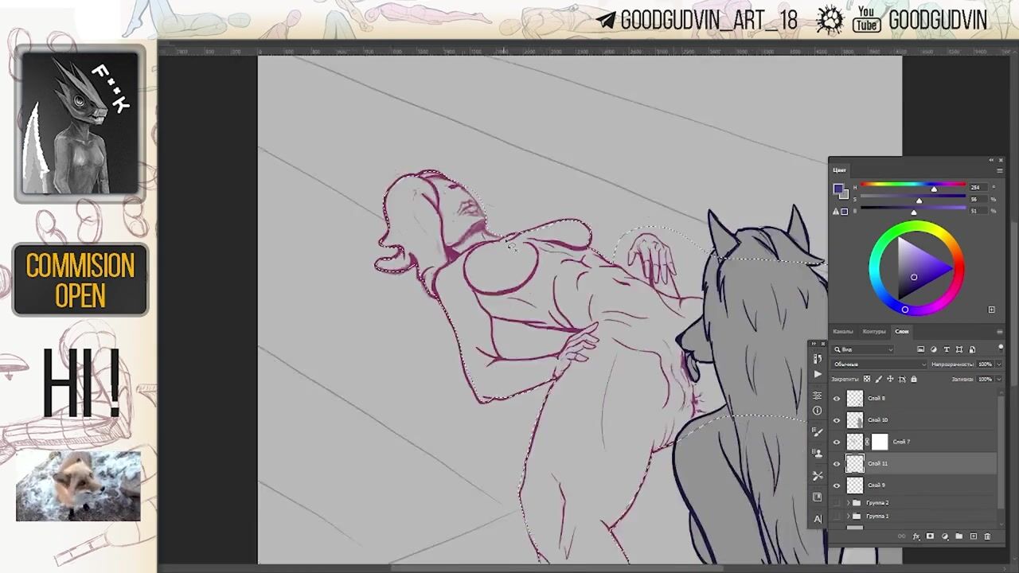This screenshot has height=573, width=1019.
Task: Click the text layer filter T icon
Action: (947, 349)
